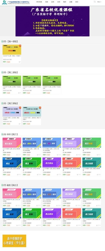Screen dimensions: 105x251
Task: Click the 高中疫情防护心理课堂 yellow banner
Action: (14, 241)
